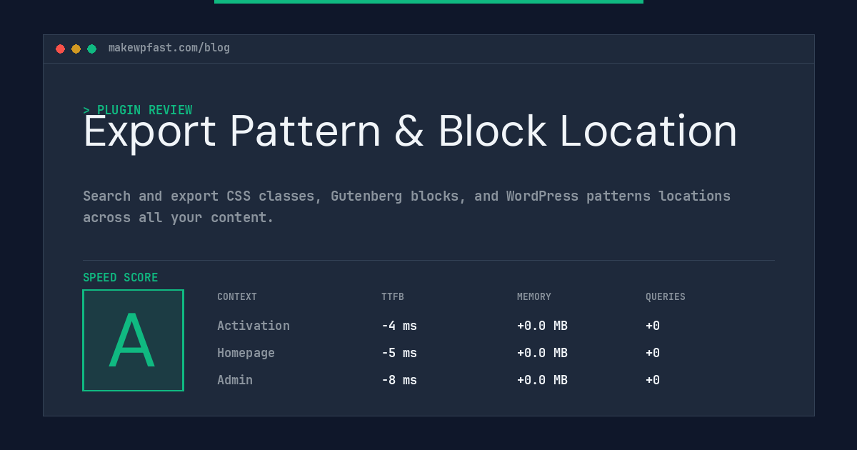Click Homepage's '+0.0 MB' memory value
This screenshot has height=450, width=857.
coord(542,353)
